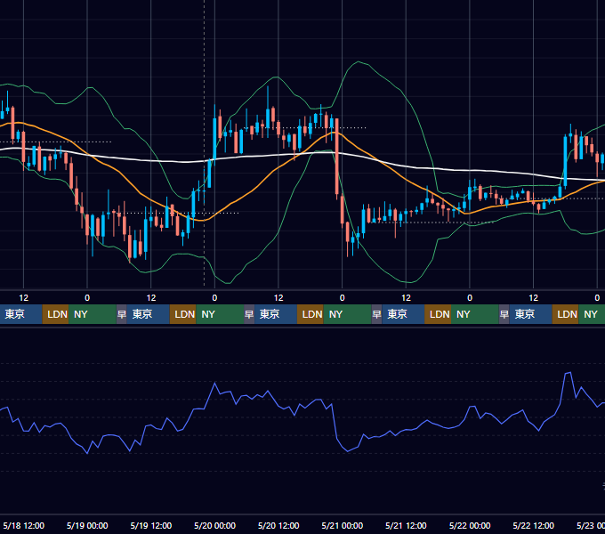Click the LDN session block on 5/19
Screen dimensions: 605x534
(x=183, y=314)
